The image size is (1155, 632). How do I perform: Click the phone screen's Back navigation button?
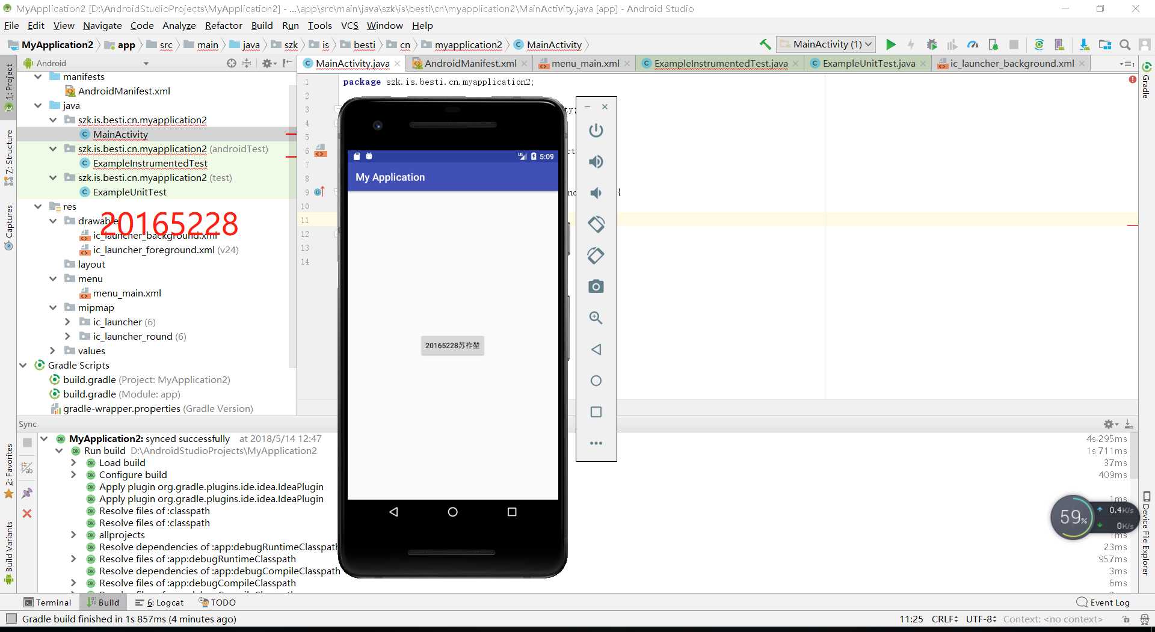coord(393,512)
